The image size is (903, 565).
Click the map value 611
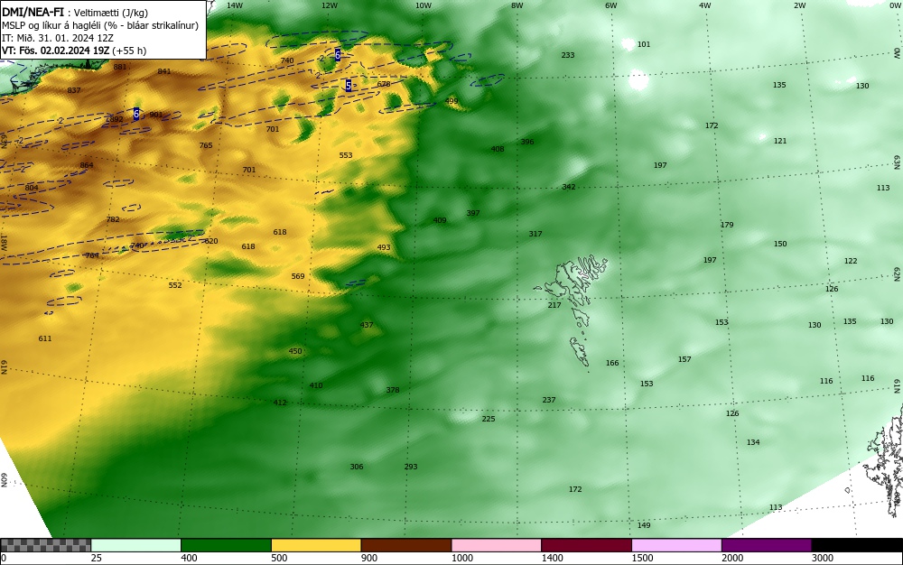(45, 338)
